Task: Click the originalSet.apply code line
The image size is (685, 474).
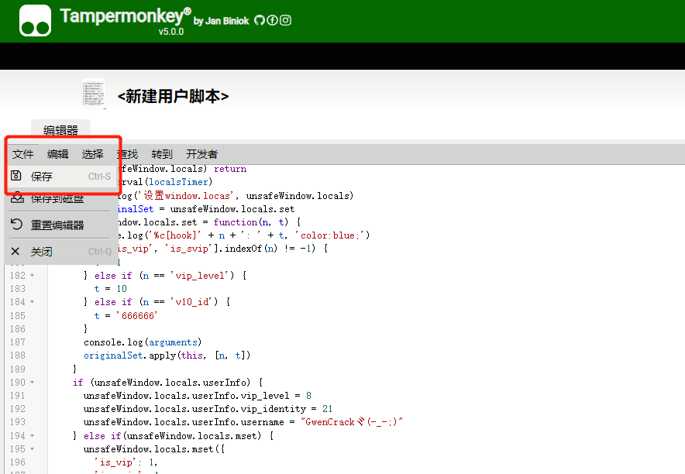Action: (x=167, y=355)
